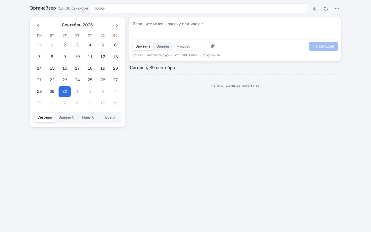This screenshot has height=232, width=371.
Task: Open the Сегодня filter tab
Action: click(45, 117)
